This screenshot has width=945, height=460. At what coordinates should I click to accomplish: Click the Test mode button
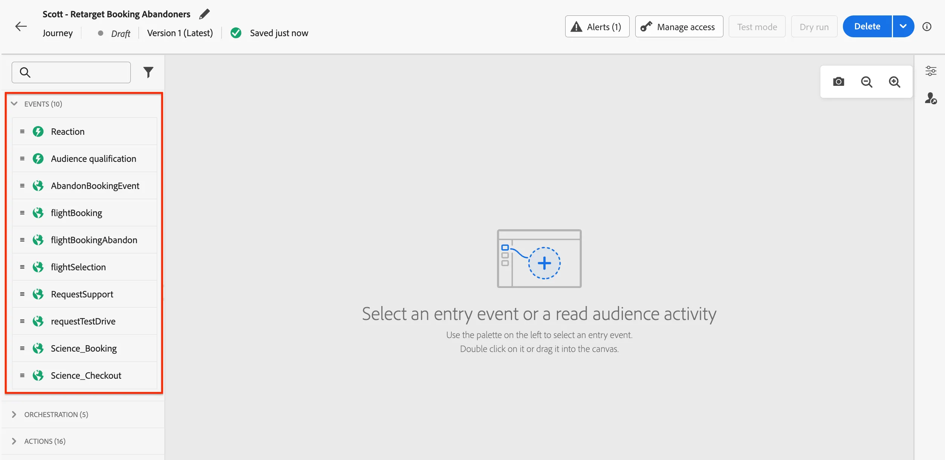coord(757,26)
